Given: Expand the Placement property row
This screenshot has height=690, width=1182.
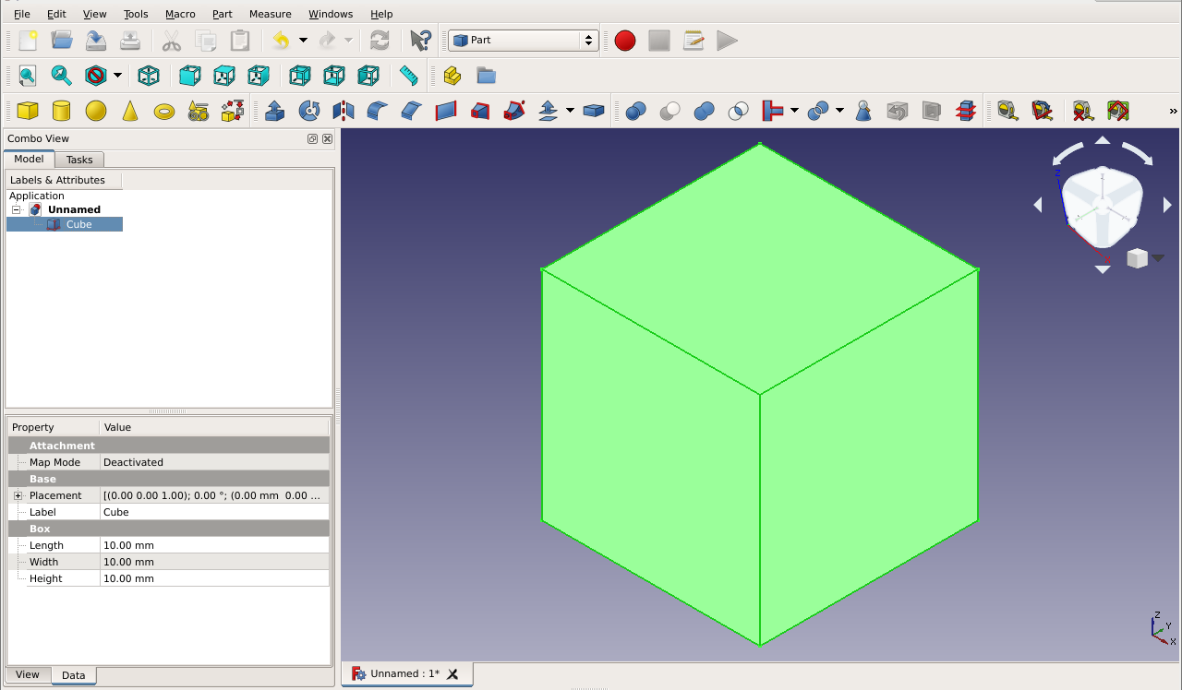Looking at the screenshot, I should (x=18, y=496).
